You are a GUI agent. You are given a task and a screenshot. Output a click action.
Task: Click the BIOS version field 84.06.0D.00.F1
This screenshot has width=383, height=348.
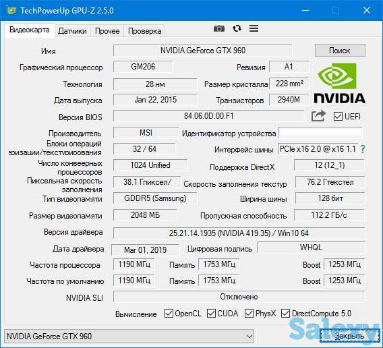(x=209, y=116)
